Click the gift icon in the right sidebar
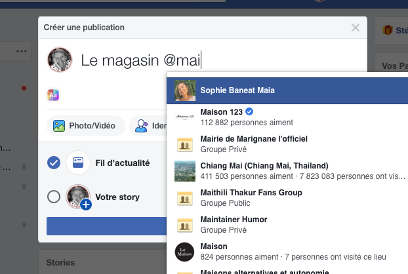Viewport: 408px width, 274px height. [x=388, y=30]
